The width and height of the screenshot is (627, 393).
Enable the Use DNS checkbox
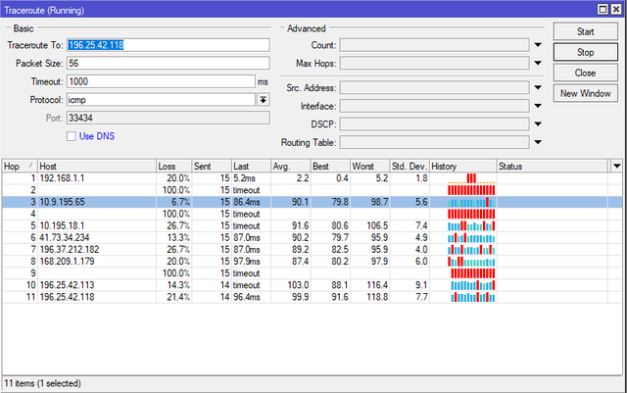click(72, 136)
